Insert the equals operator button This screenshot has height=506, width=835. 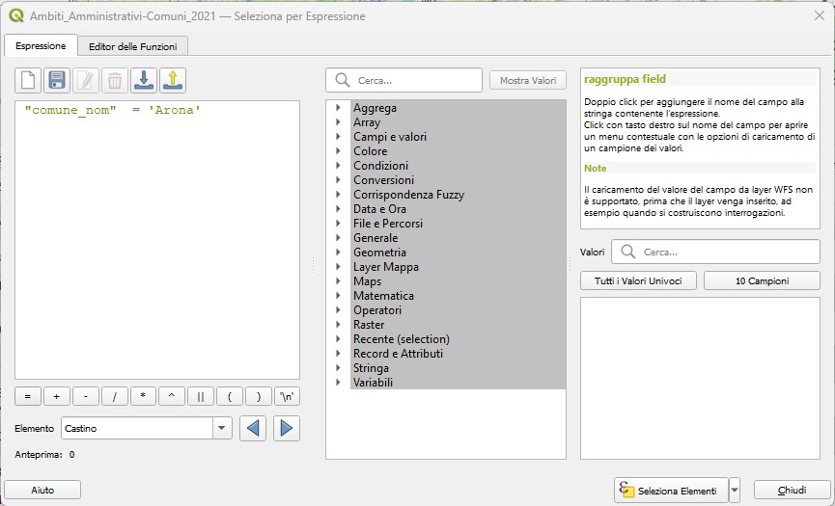point(28,396)
